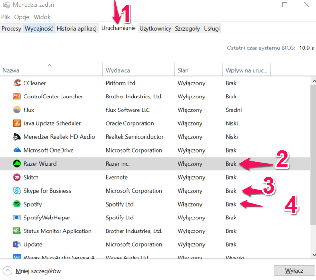Open the Widok menu
The height and width of the screenshot is (280, 316).
pos(42,17)
